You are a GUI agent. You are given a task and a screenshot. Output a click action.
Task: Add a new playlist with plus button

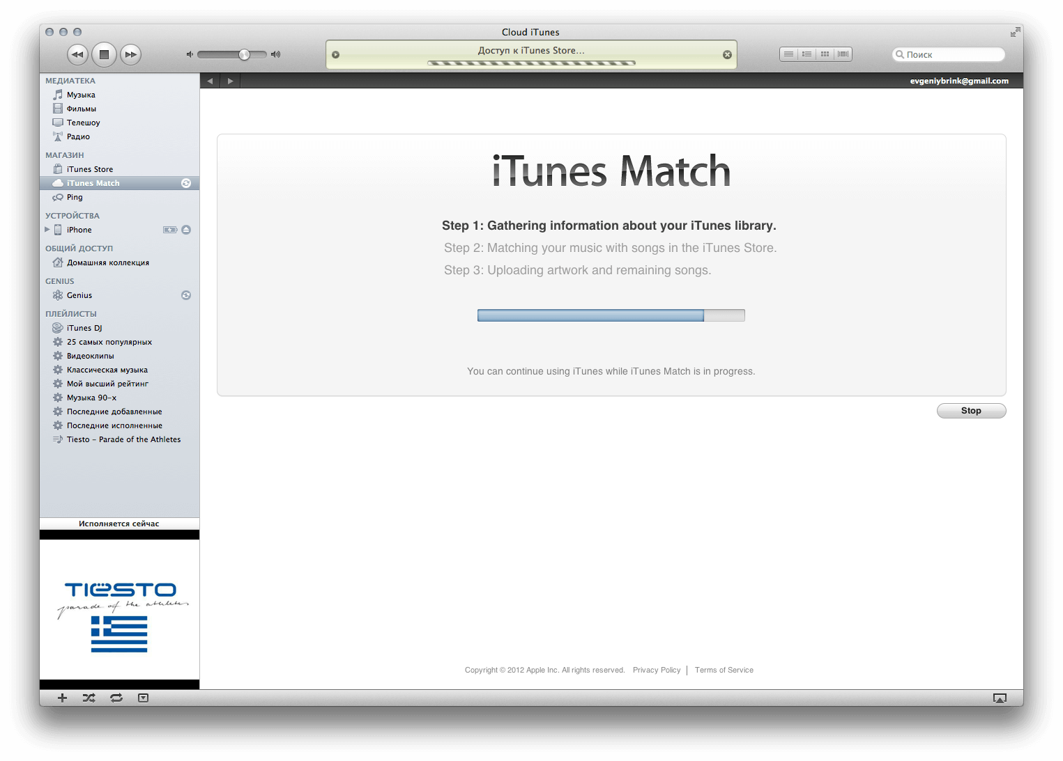pyautogui.click(x=62, y=698)
